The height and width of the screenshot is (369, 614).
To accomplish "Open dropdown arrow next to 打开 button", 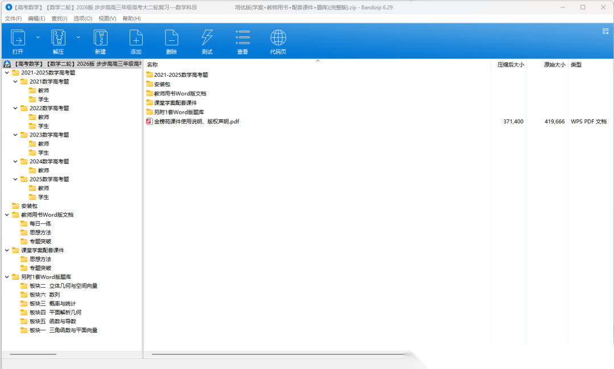I will pos(38,37).
